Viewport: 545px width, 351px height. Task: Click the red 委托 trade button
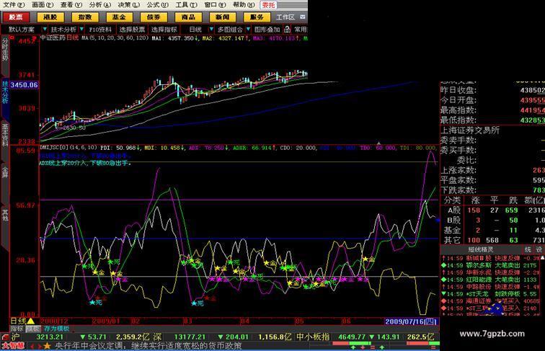[269, 5]
